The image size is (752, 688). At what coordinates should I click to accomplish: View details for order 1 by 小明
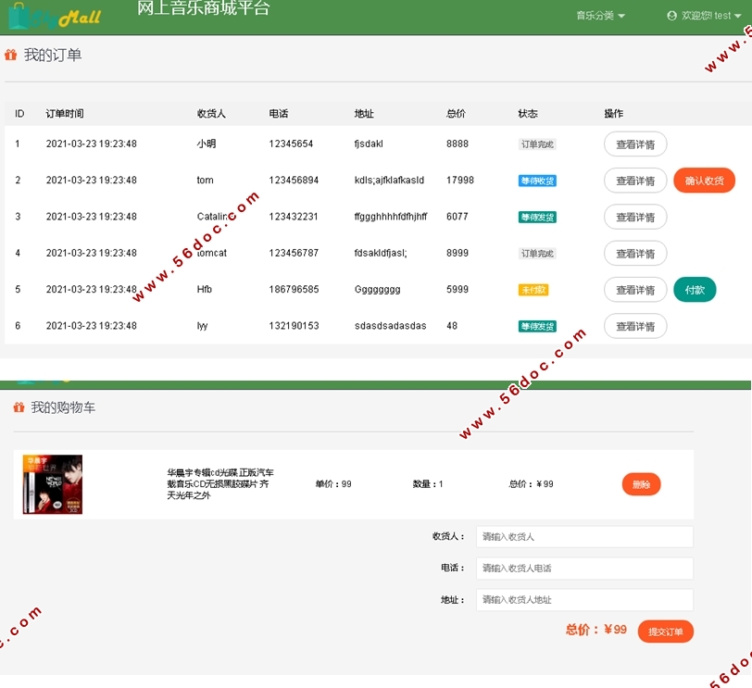coord(635,144)
